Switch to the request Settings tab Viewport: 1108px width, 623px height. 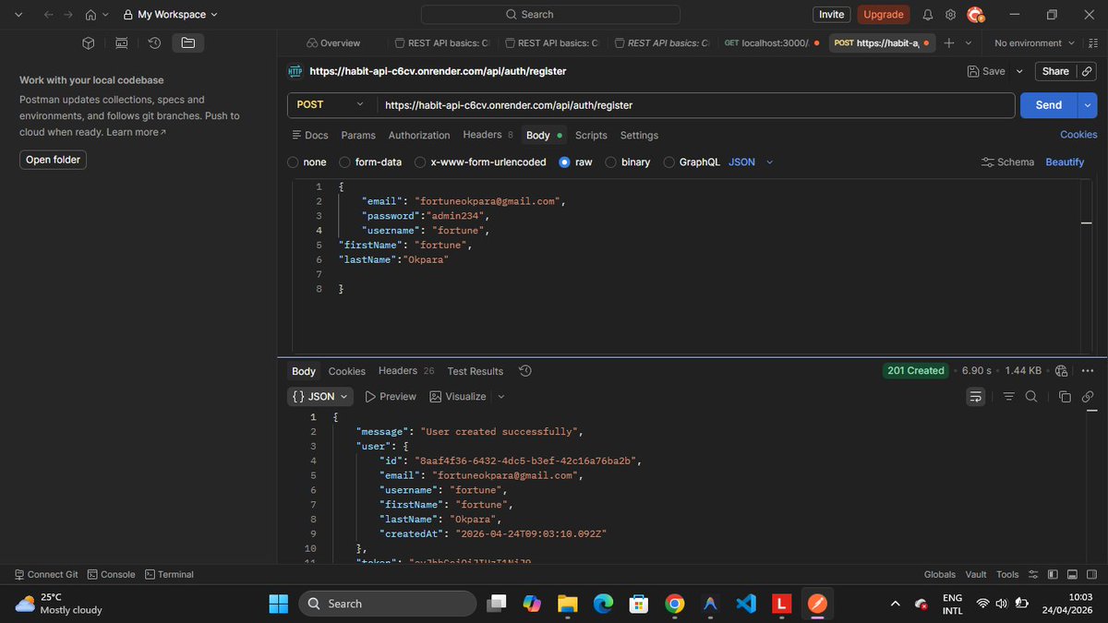639,136
